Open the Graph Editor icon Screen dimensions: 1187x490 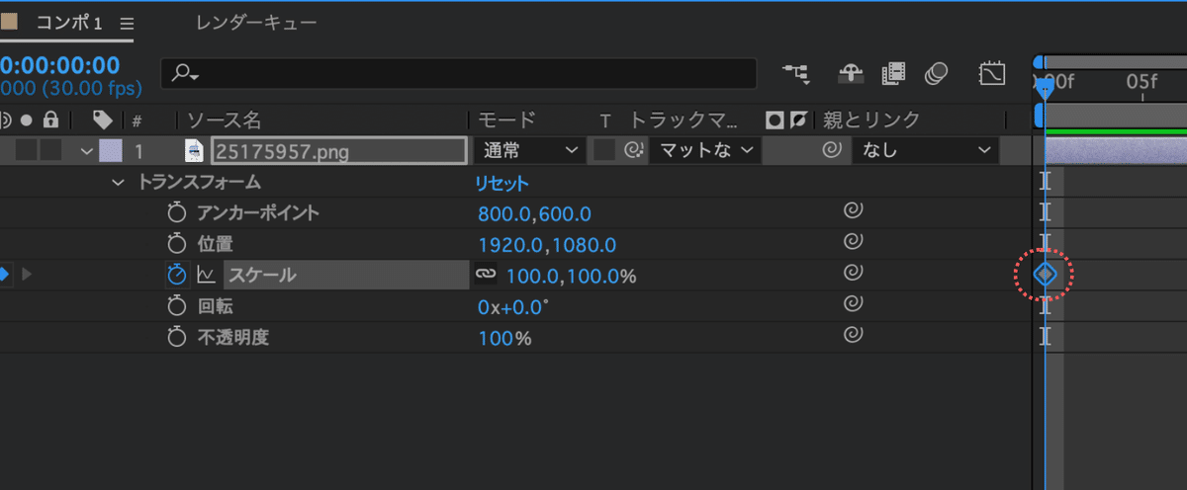pos(991,74)
